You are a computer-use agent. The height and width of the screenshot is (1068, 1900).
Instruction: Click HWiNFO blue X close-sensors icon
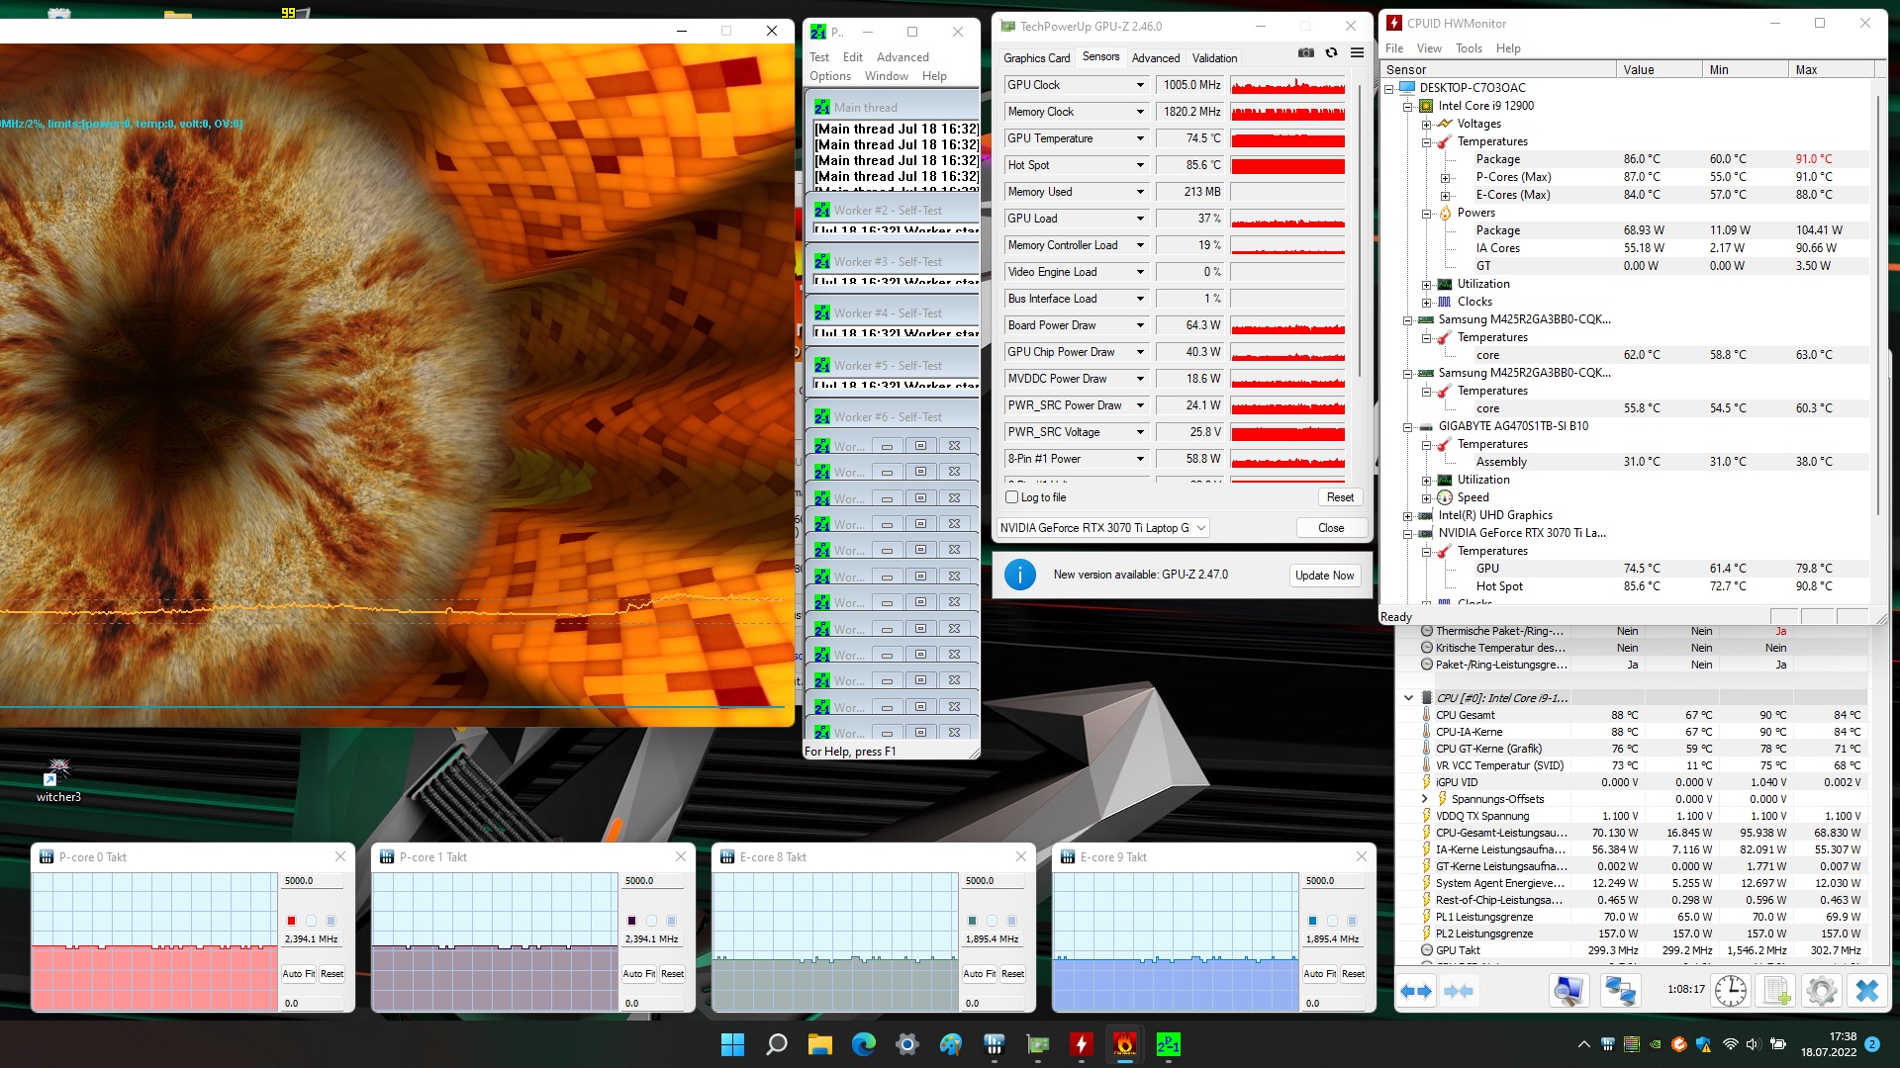tap(1867, 991)
